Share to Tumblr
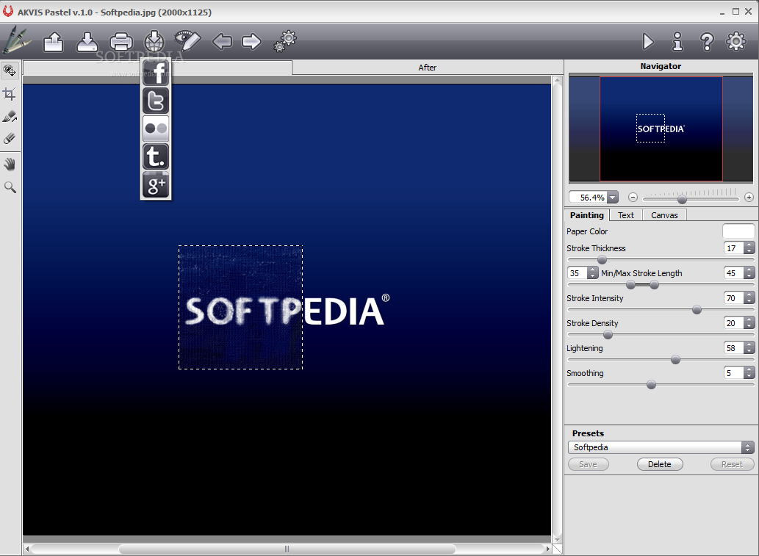The width and height of the screenshot is (759, 556). pyautogui.click(x=156, y=156)
